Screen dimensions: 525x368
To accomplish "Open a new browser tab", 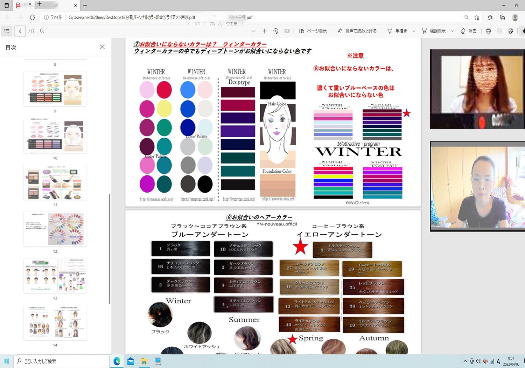I will 85,5.
